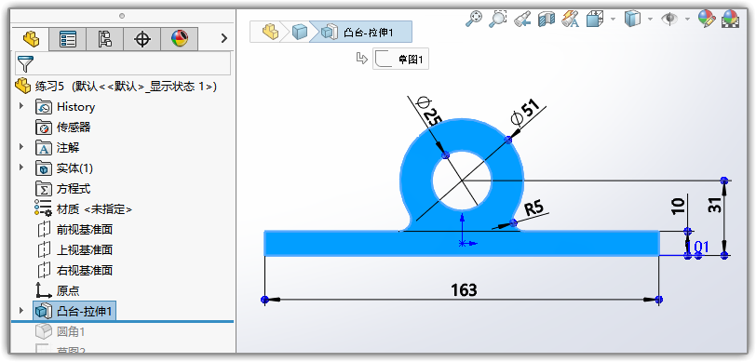Click the tree filter input field
The height and width of the screenshot is (362, 756).
tap(123, 63)
